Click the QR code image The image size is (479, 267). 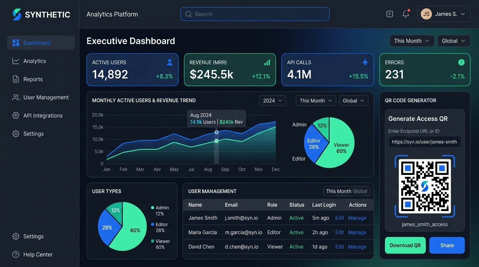425,186
